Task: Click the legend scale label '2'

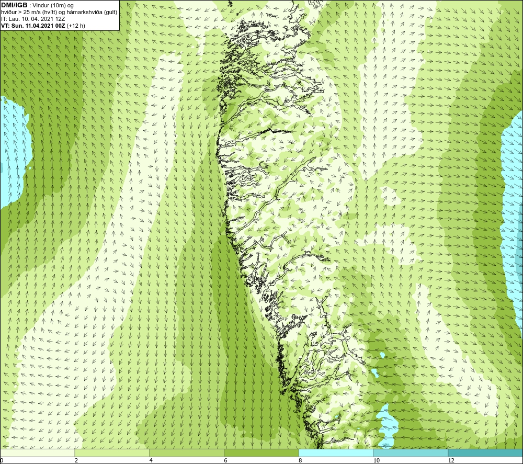Action: pos(76,460)
